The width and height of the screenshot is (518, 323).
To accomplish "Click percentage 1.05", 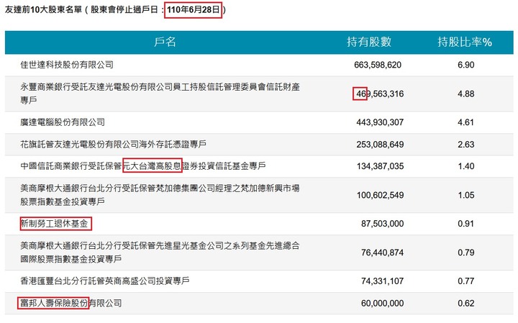I will point(465,195).
